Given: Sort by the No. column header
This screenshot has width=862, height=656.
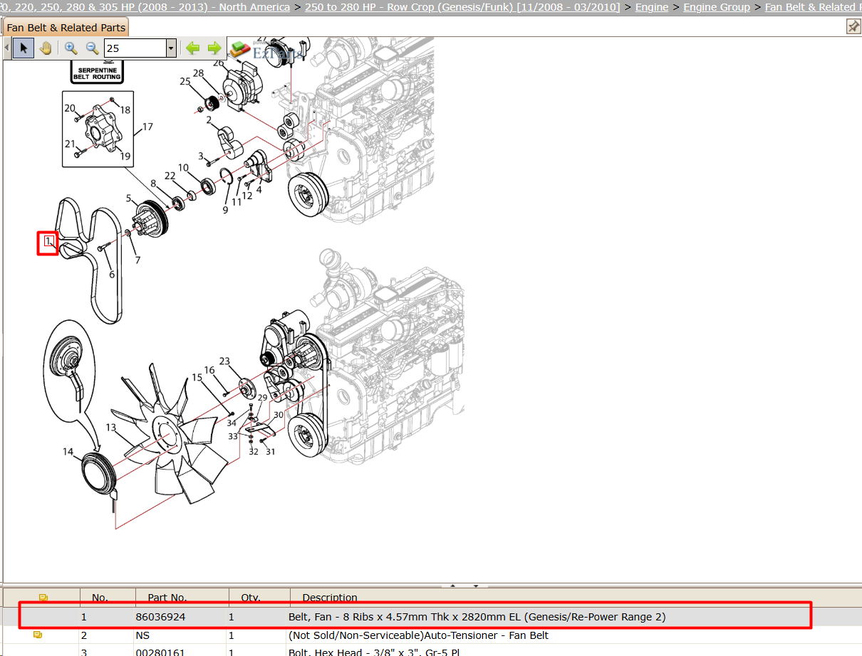Looking at the screenshot, I should (100, 598).
